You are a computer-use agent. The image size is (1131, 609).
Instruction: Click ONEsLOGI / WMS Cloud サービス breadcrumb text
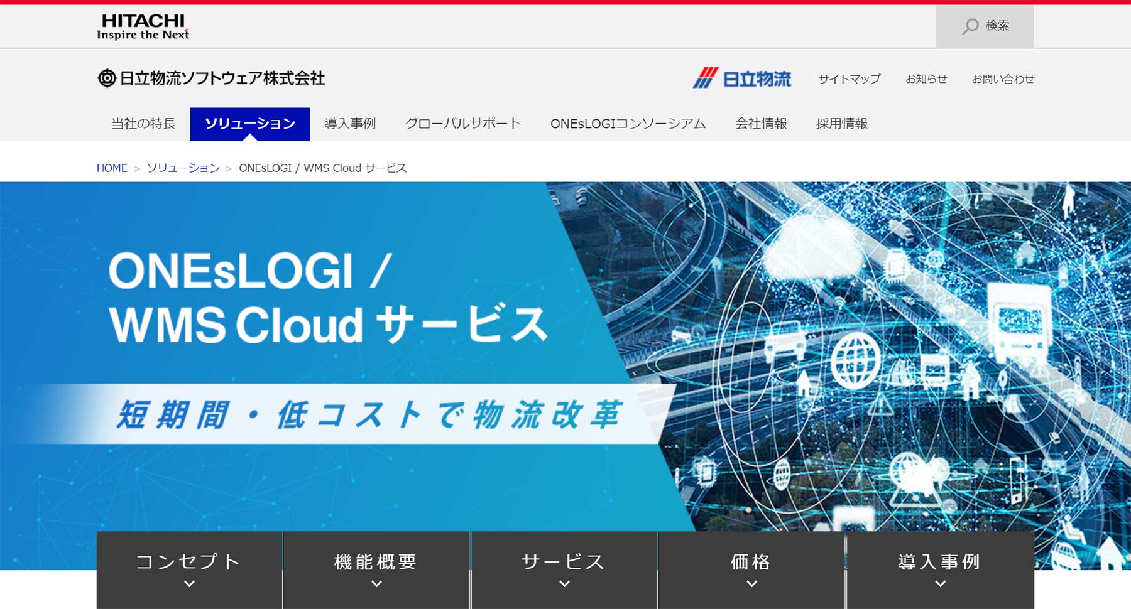[x=323, y=168]
